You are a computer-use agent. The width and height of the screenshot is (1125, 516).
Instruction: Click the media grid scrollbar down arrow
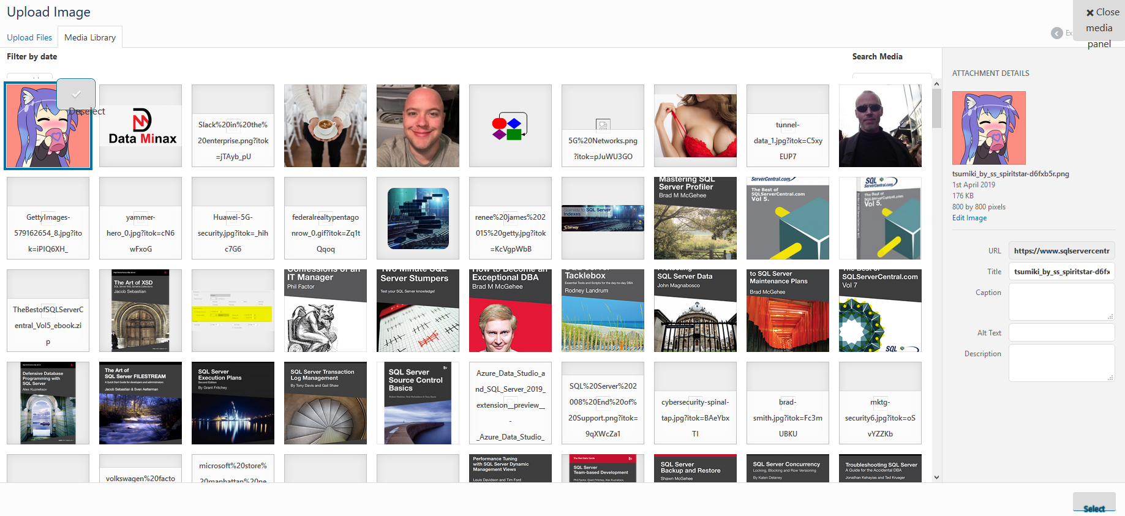tap(936, 477)
